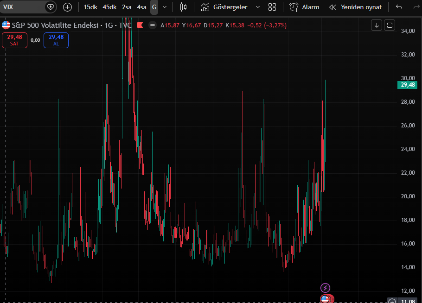Add a symbol to compare with the plus icon
This screenshot has height=303, width=422.
point(67,7)
